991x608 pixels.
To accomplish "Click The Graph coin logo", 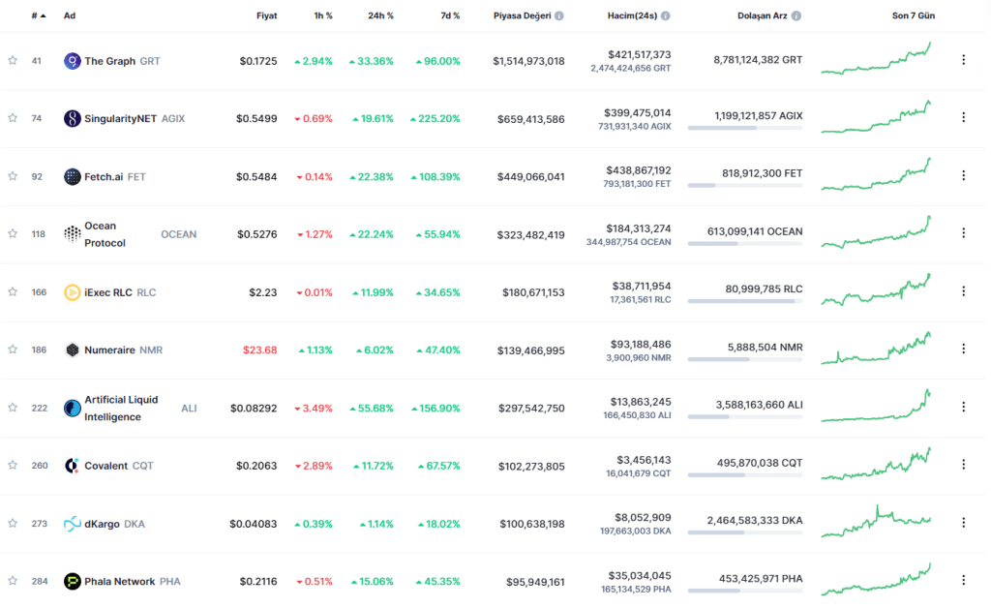I will (x=72, y=61).
